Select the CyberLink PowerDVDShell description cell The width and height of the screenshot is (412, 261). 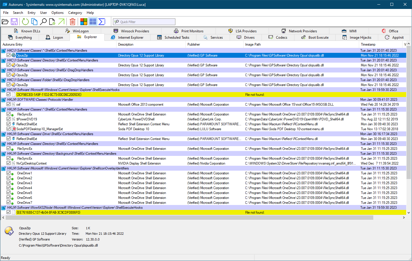coord(136,119)
